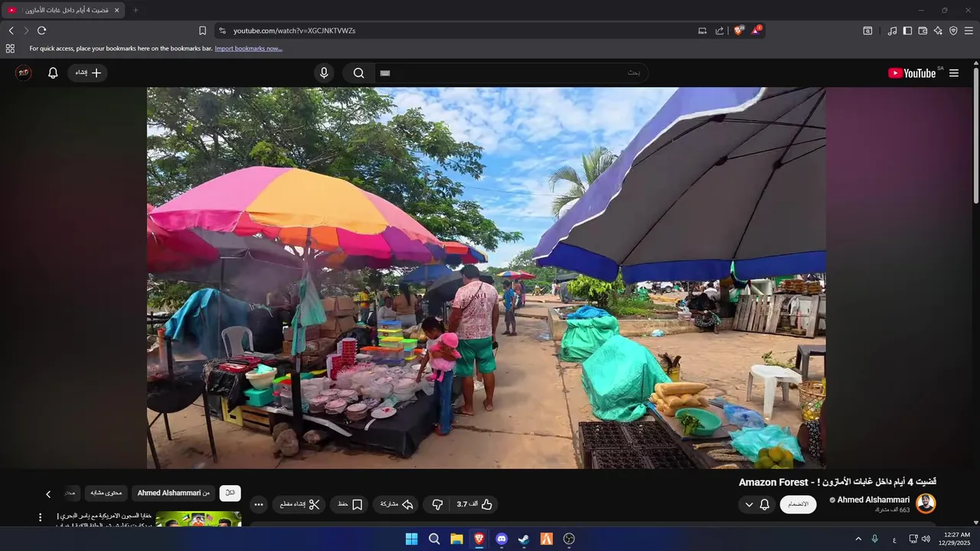
Task: Select the محتوى مشابه chip
Action: click(x=106, y=493)
